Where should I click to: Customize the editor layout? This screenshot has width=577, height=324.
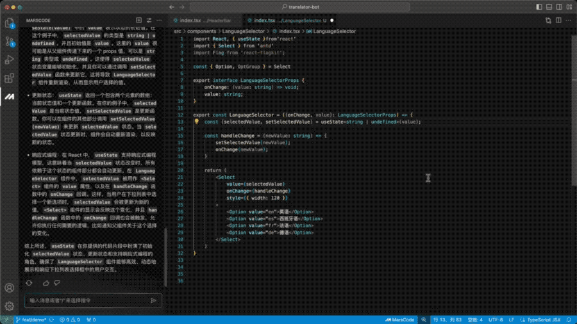pyautogui.click(x=569, y=6)
